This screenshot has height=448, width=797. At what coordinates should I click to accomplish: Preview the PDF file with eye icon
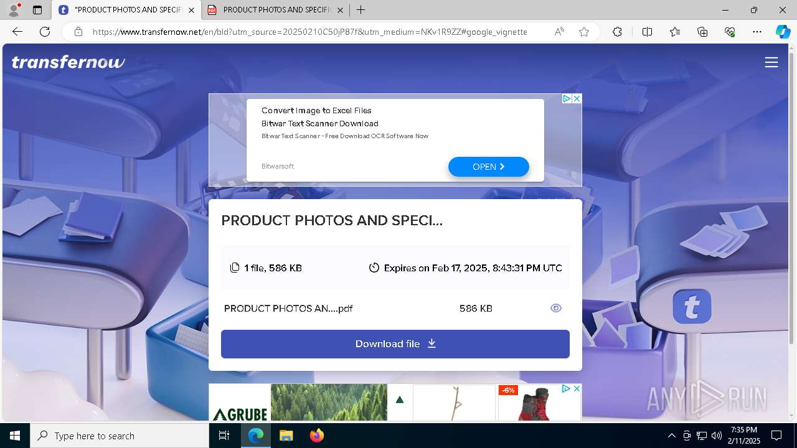[556, 308]
